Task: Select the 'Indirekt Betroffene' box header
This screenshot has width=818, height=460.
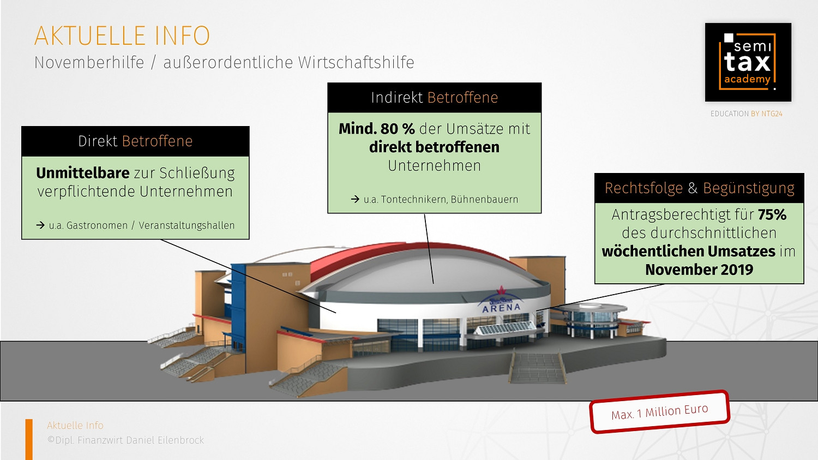Action: 434,98
